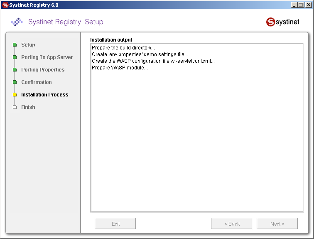Select the Confirmation step

pyautogui.click(x=37, y=82)
